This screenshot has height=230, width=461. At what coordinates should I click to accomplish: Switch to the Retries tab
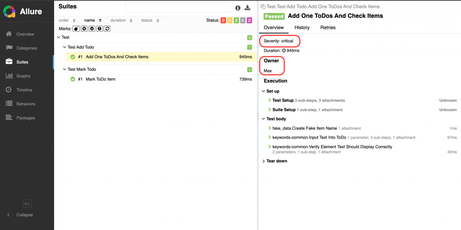[x=328, y=27]
